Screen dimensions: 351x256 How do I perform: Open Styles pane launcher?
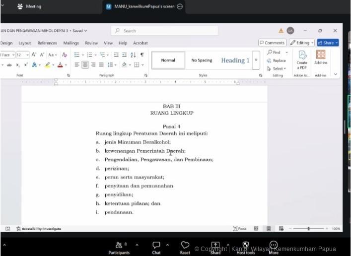tap(261, 75)
